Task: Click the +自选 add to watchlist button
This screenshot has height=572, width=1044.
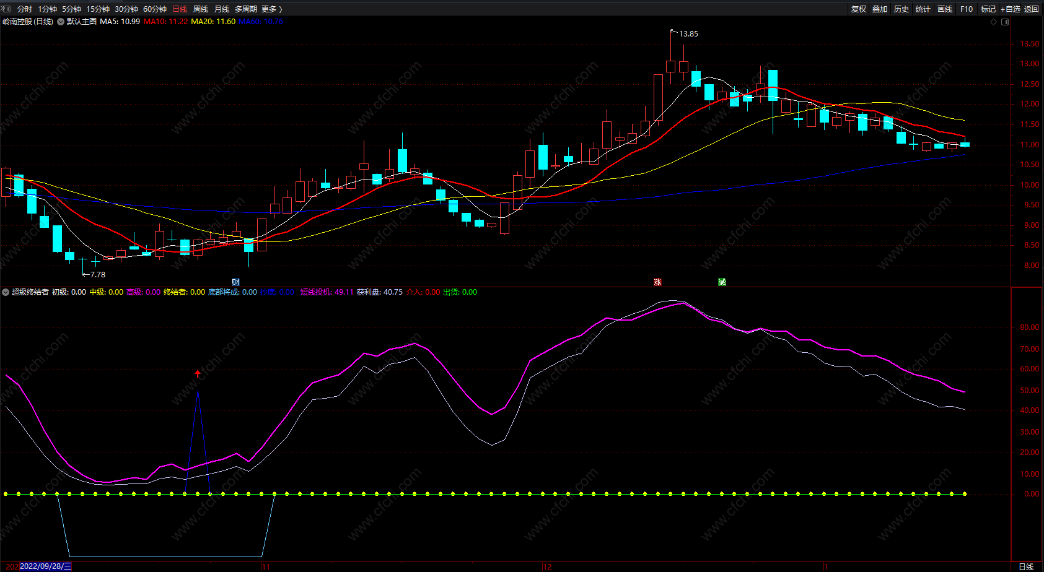Action: (1010, 9)
